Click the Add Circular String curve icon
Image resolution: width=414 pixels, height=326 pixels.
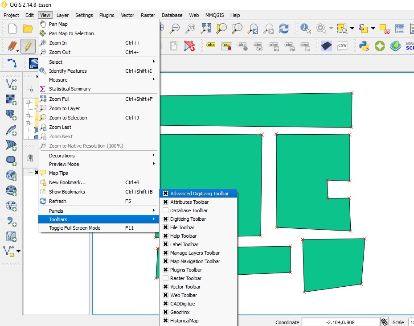pyautogui.click(x=12, y=63)
